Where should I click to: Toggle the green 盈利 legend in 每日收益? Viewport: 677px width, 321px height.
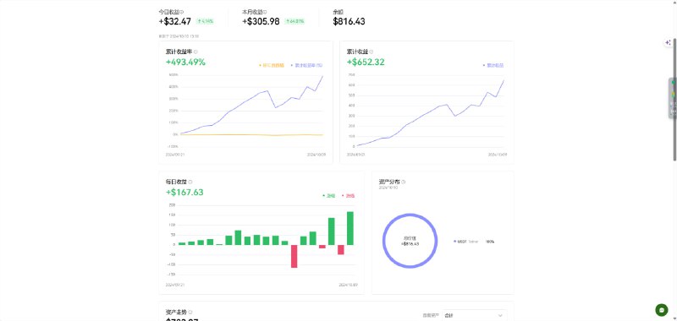click(329, 196)
